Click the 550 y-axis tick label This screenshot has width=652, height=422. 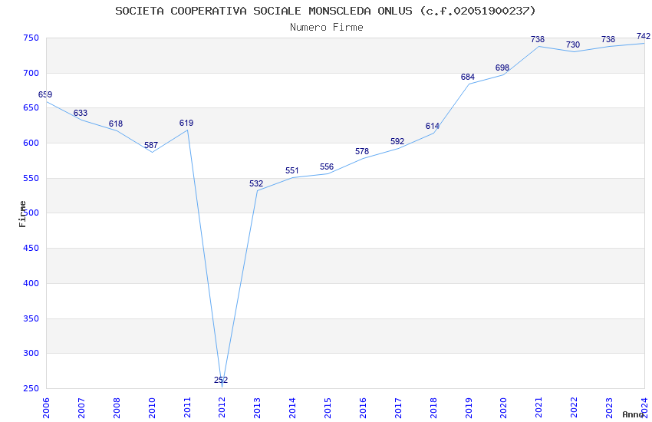pos(31,178)
